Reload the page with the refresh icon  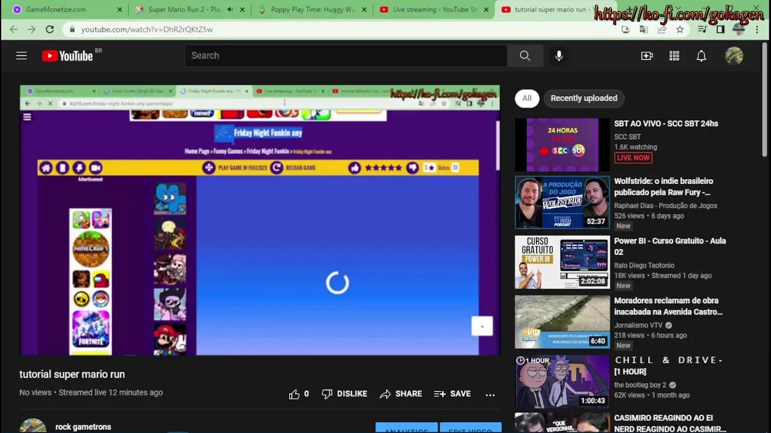(x=50, y=29)
